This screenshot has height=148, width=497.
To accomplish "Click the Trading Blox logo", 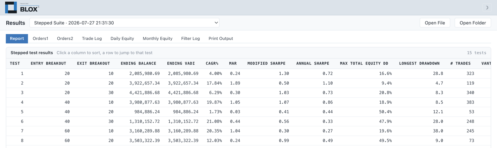I will pos(22,8).
